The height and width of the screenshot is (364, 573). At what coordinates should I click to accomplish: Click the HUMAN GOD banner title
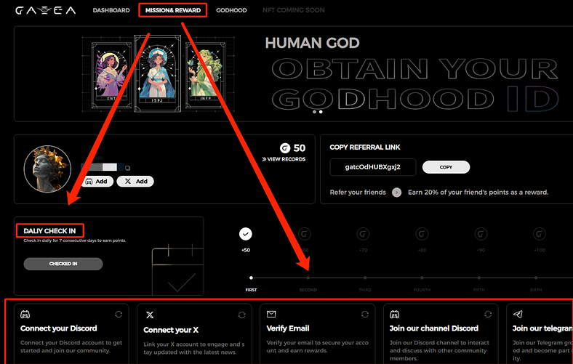pos(313,43)
